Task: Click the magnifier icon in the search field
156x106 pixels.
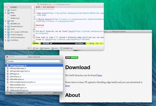Action: (8, 61)
